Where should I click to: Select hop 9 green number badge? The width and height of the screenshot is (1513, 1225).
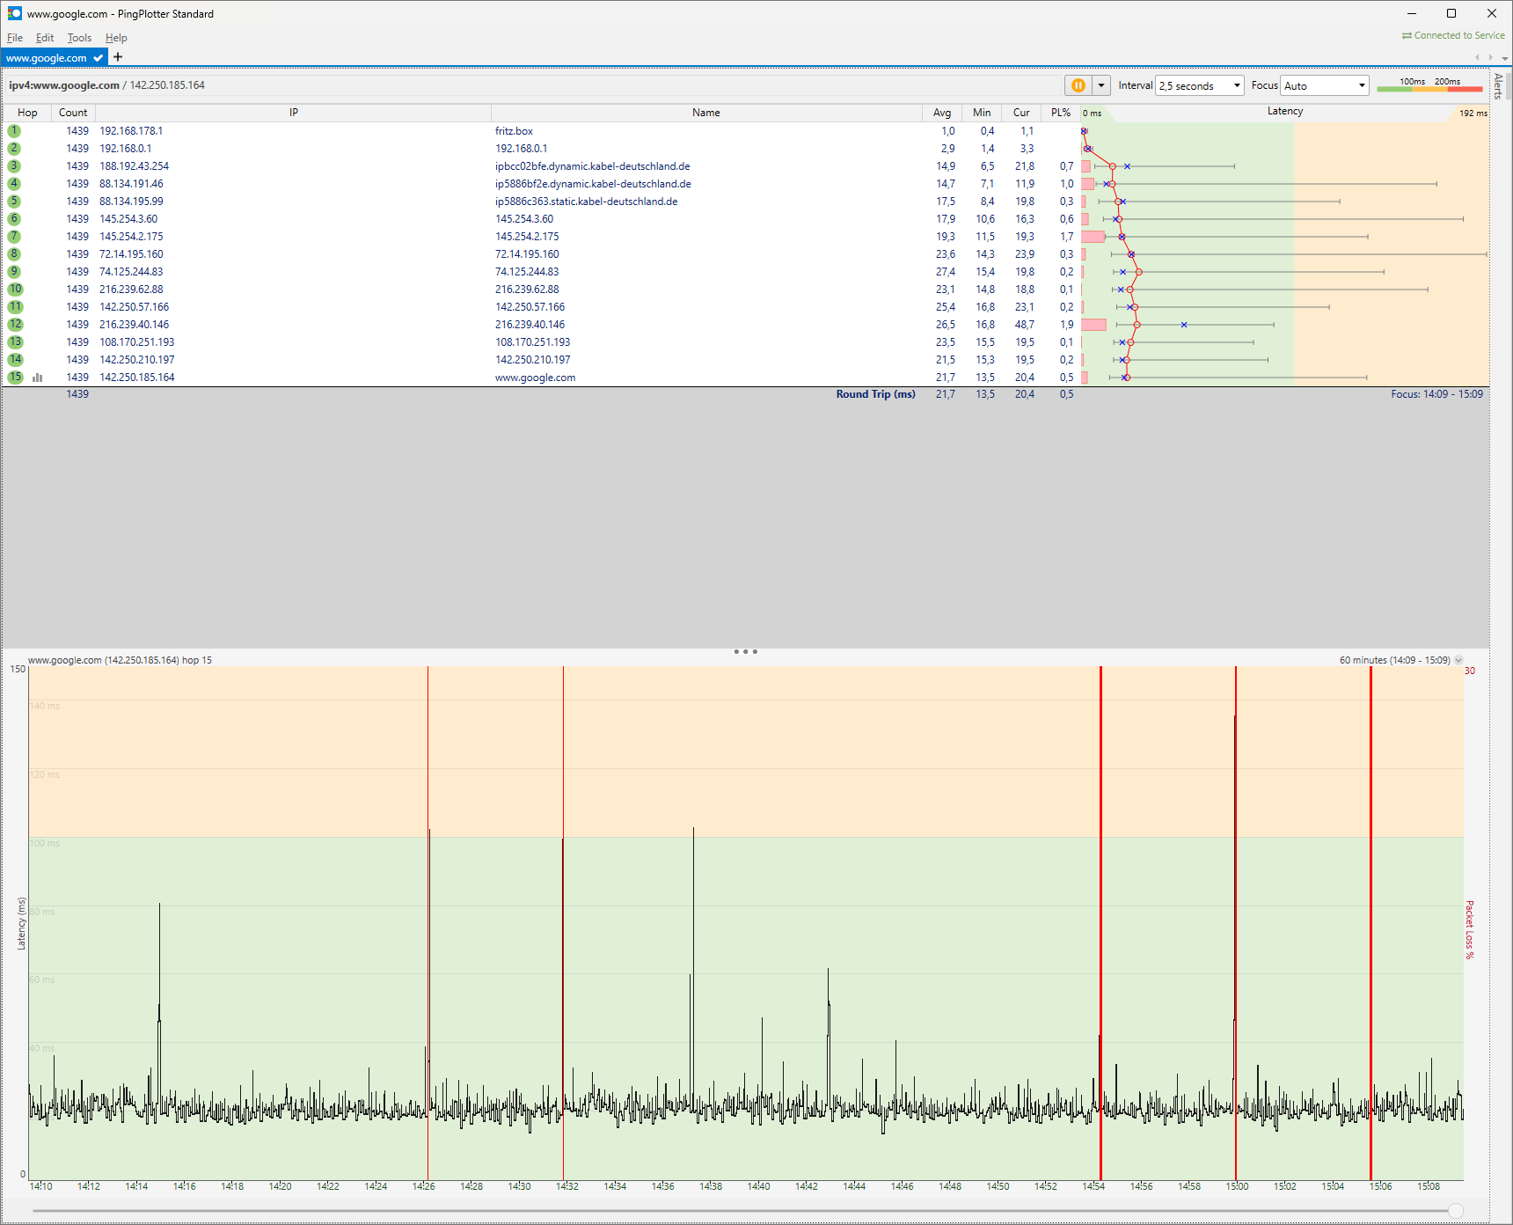pyautogui.click(x=14, y=272)
